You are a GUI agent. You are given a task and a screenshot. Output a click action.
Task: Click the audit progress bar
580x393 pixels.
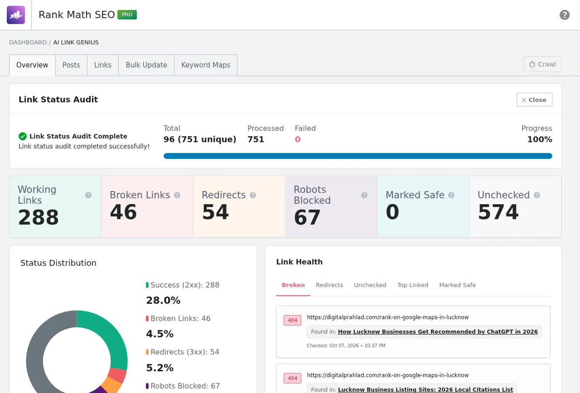358,156
